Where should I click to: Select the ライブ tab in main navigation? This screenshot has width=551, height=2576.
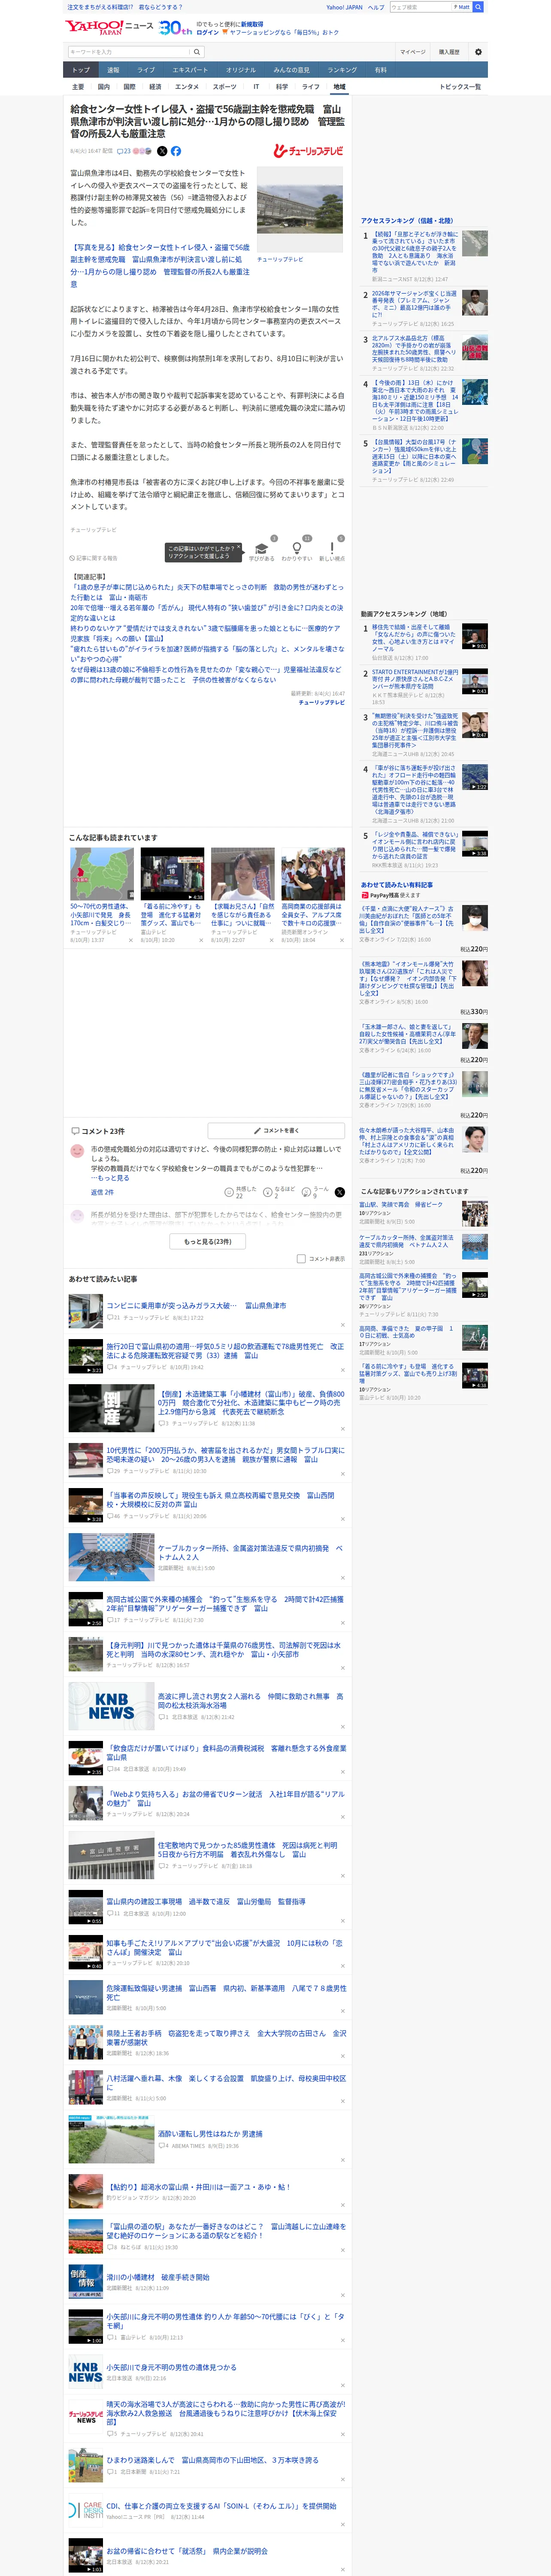(x=146, y=70)
